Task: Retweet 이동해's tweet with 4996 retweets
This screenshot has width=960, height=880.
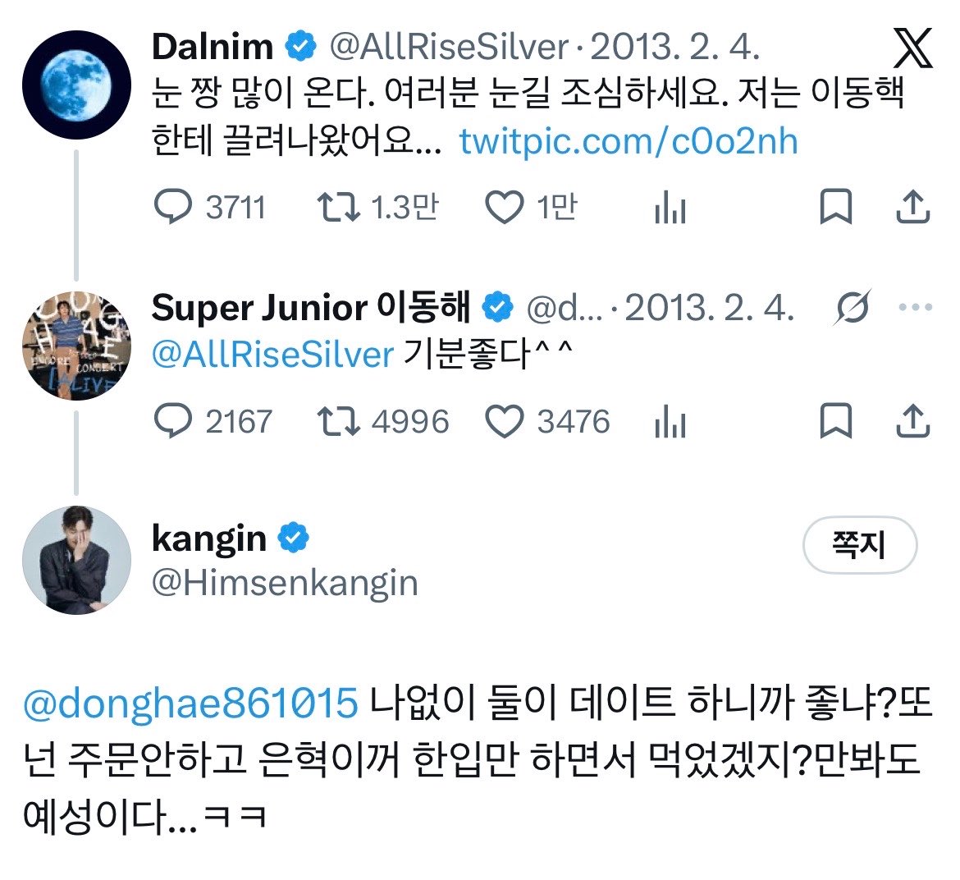Action: [x=338, y=421]
